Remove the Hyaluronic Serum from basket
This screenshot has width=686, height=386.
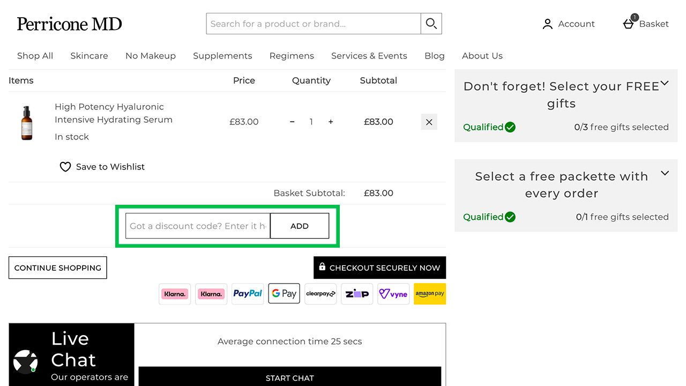[429, 122]
